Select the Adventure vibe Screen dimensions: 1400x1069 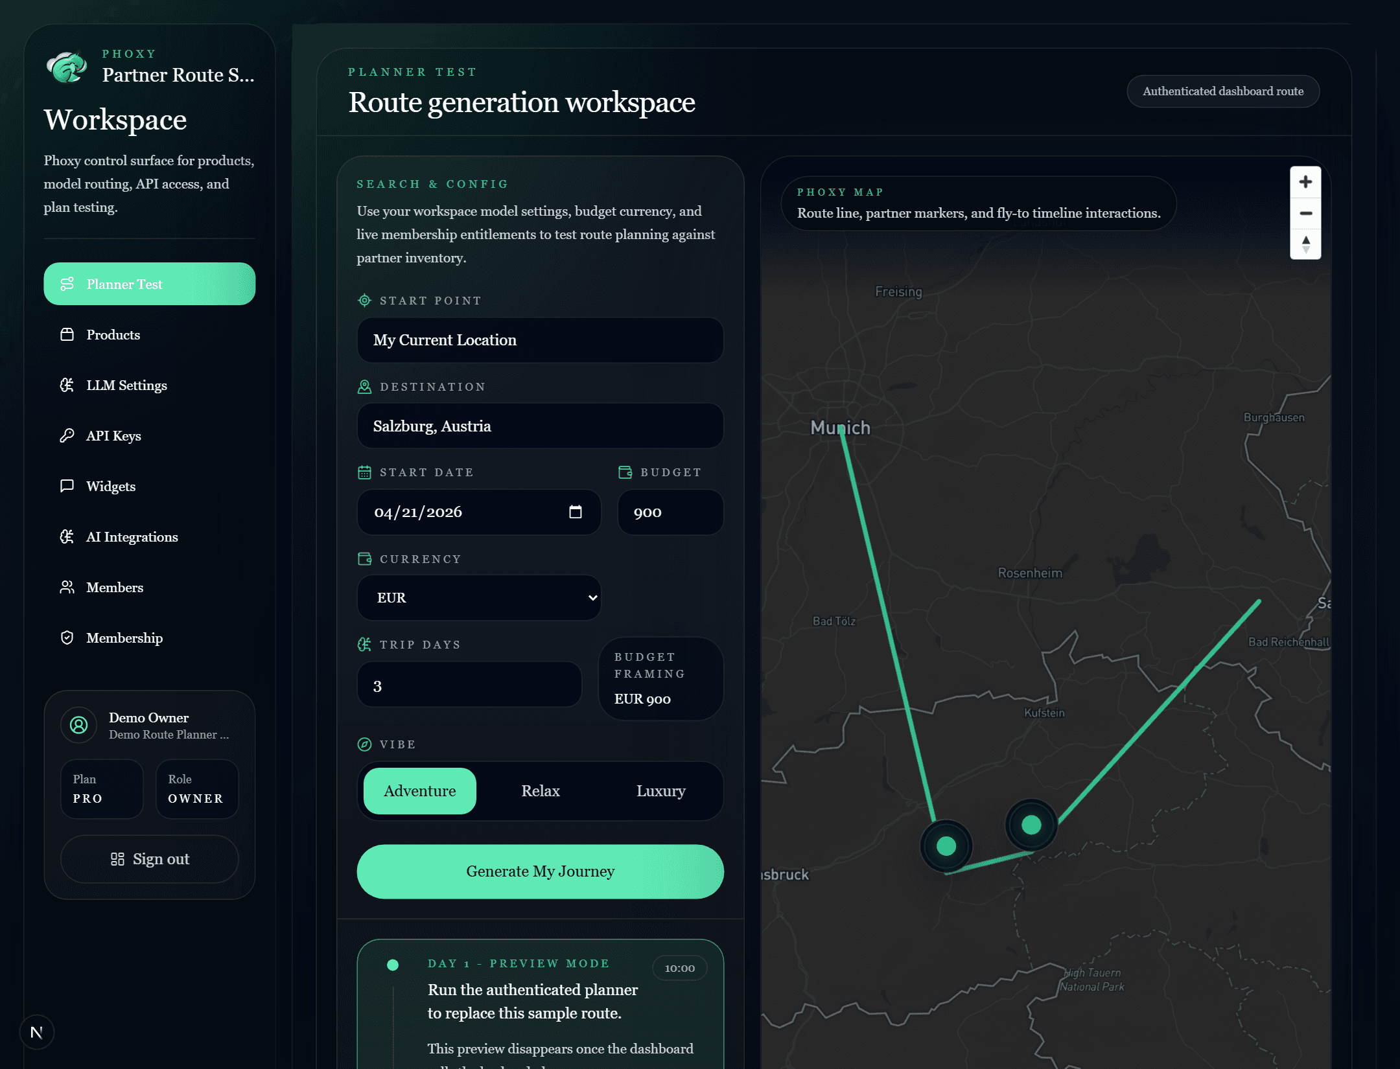pyautogui.click(x=419, y=791)
